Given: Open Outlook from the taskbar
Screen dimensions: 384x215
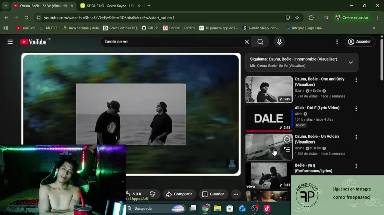Looking at the screenshot, I should (x=242, y=208).
